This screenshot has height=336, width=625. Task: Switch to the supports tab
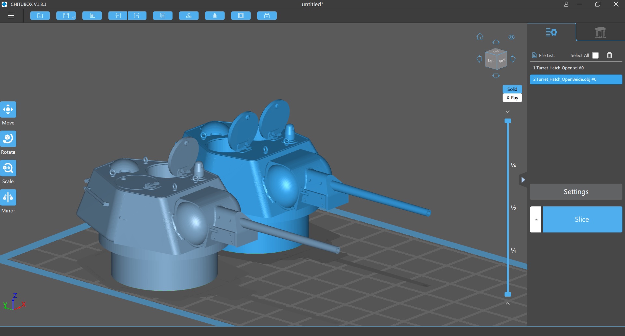pyautogui.click(x=600, y=32)
